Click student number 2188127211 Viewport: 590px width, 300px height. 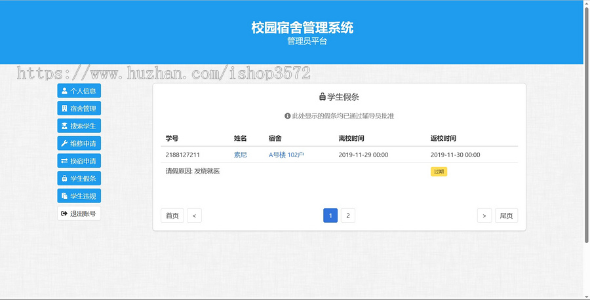183,155
